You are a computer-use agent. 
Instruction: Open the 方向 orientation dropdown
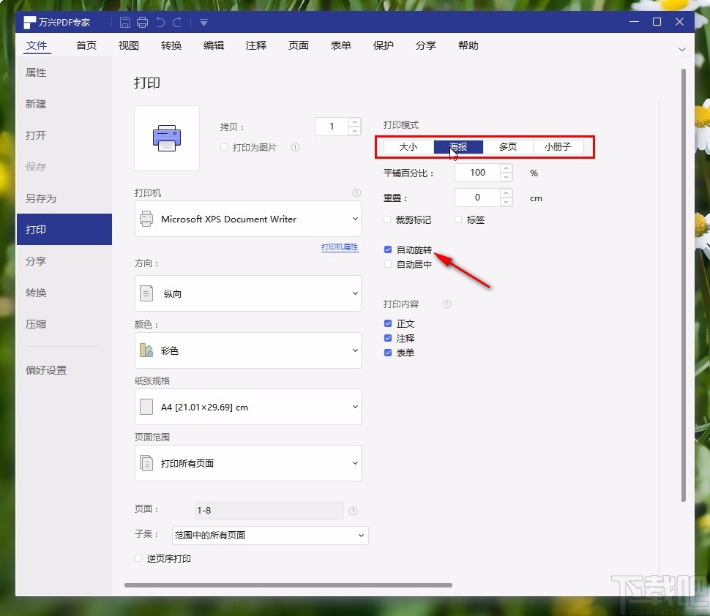click(x=247, y=293)
